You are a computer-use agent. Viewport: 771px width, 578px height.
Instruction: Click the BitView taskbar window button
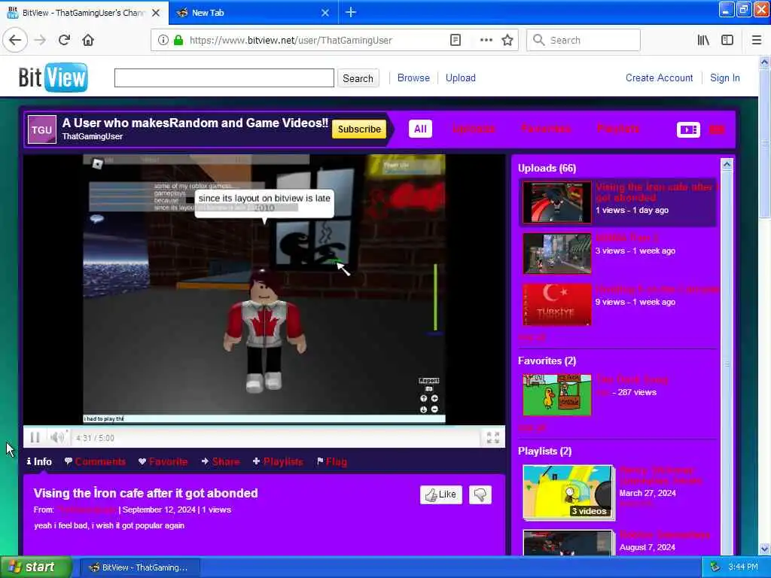(139, 567)
